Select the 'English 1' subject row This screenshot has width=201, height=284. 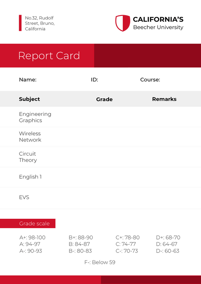[x=100, y=177]
